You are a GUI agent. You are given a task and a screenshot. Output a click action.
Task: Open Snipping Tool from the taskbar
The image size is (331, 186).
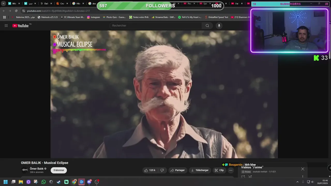pyautogui.click(x=36, y=182)
